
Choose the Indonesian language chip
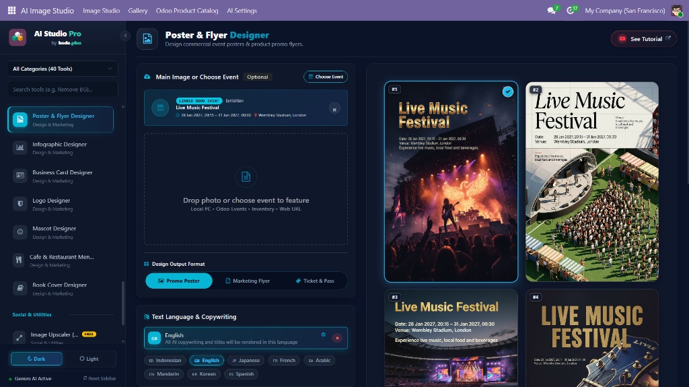(x=165, y=360)
